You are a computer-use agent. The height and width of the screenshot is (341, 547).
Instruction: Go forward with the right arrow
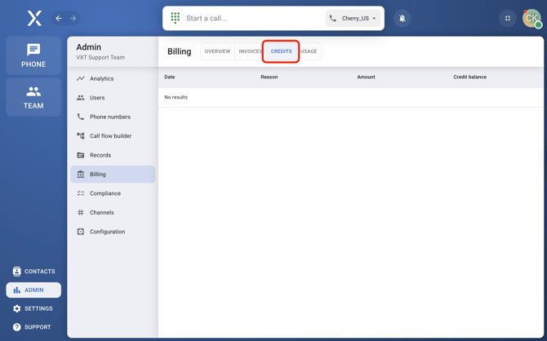click(73, 18)
